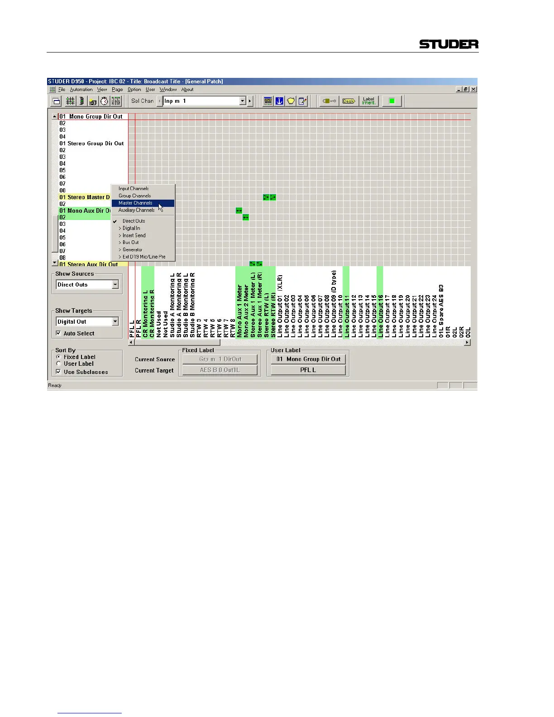
Task: Select Fixed Label sort option
Action: click(58, 357)
